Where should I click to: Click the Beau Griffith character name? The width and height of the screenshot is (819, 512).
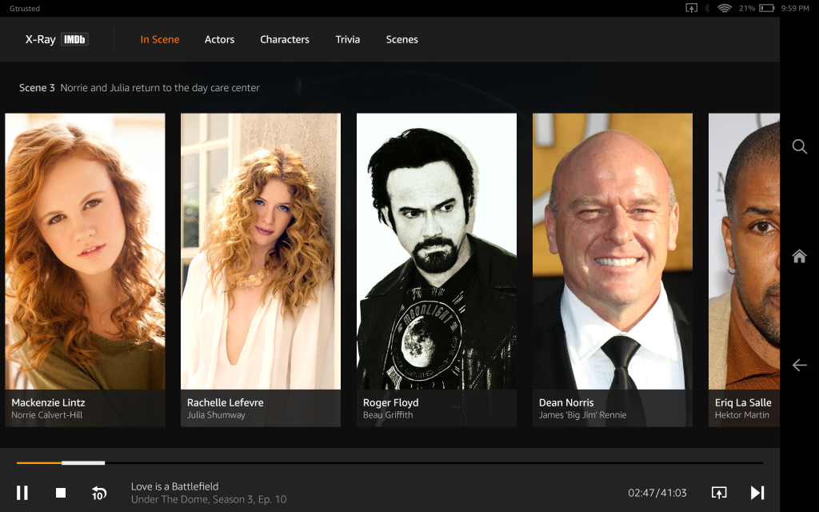(388, 415)
